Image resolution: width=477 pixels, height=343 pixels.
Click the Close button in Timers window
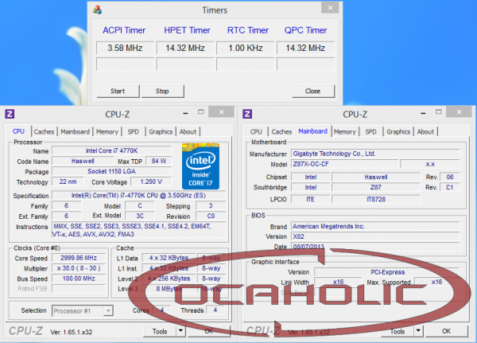click(x=313, y=91)
